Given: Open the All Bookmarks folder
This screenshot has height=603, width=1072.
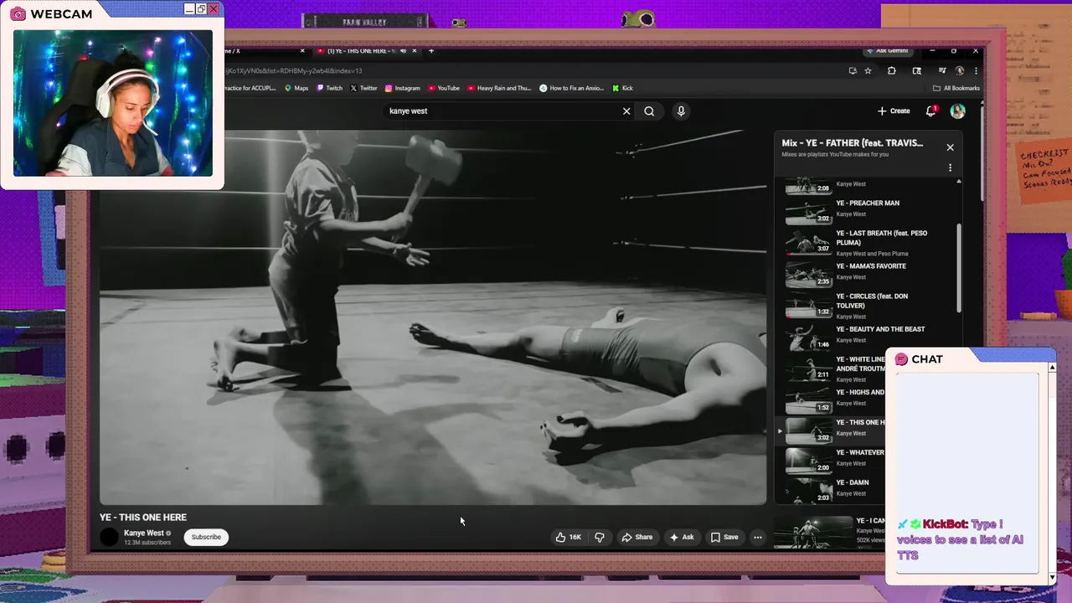Looking at the screenshot, I should point(956,88).
